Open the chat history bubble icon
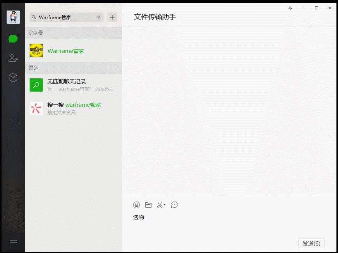 pos(174,205)
